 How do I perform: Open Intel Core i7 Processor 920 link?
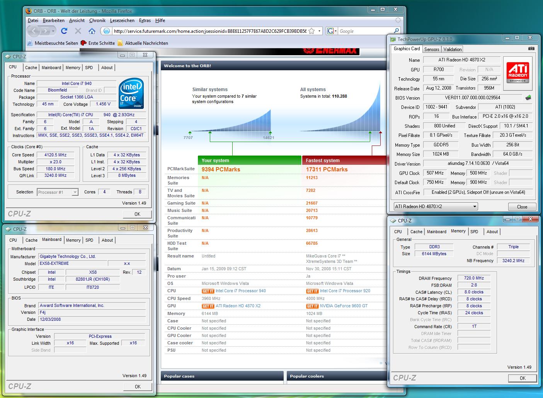pos(345,291)
